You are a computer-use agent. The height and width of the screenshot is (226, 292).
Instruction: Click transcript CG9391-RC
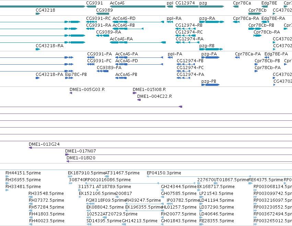point(98,18)
